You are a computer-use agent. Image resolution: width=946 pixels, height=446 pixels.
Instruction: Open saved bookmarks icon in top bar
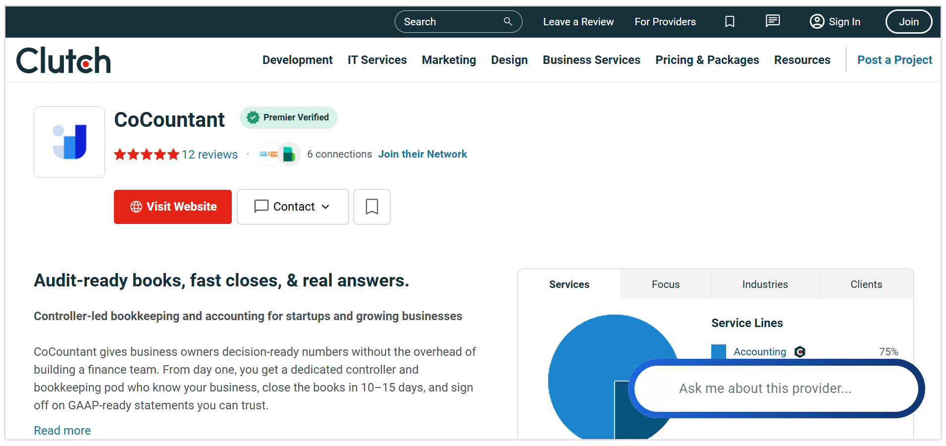point(730,21)
